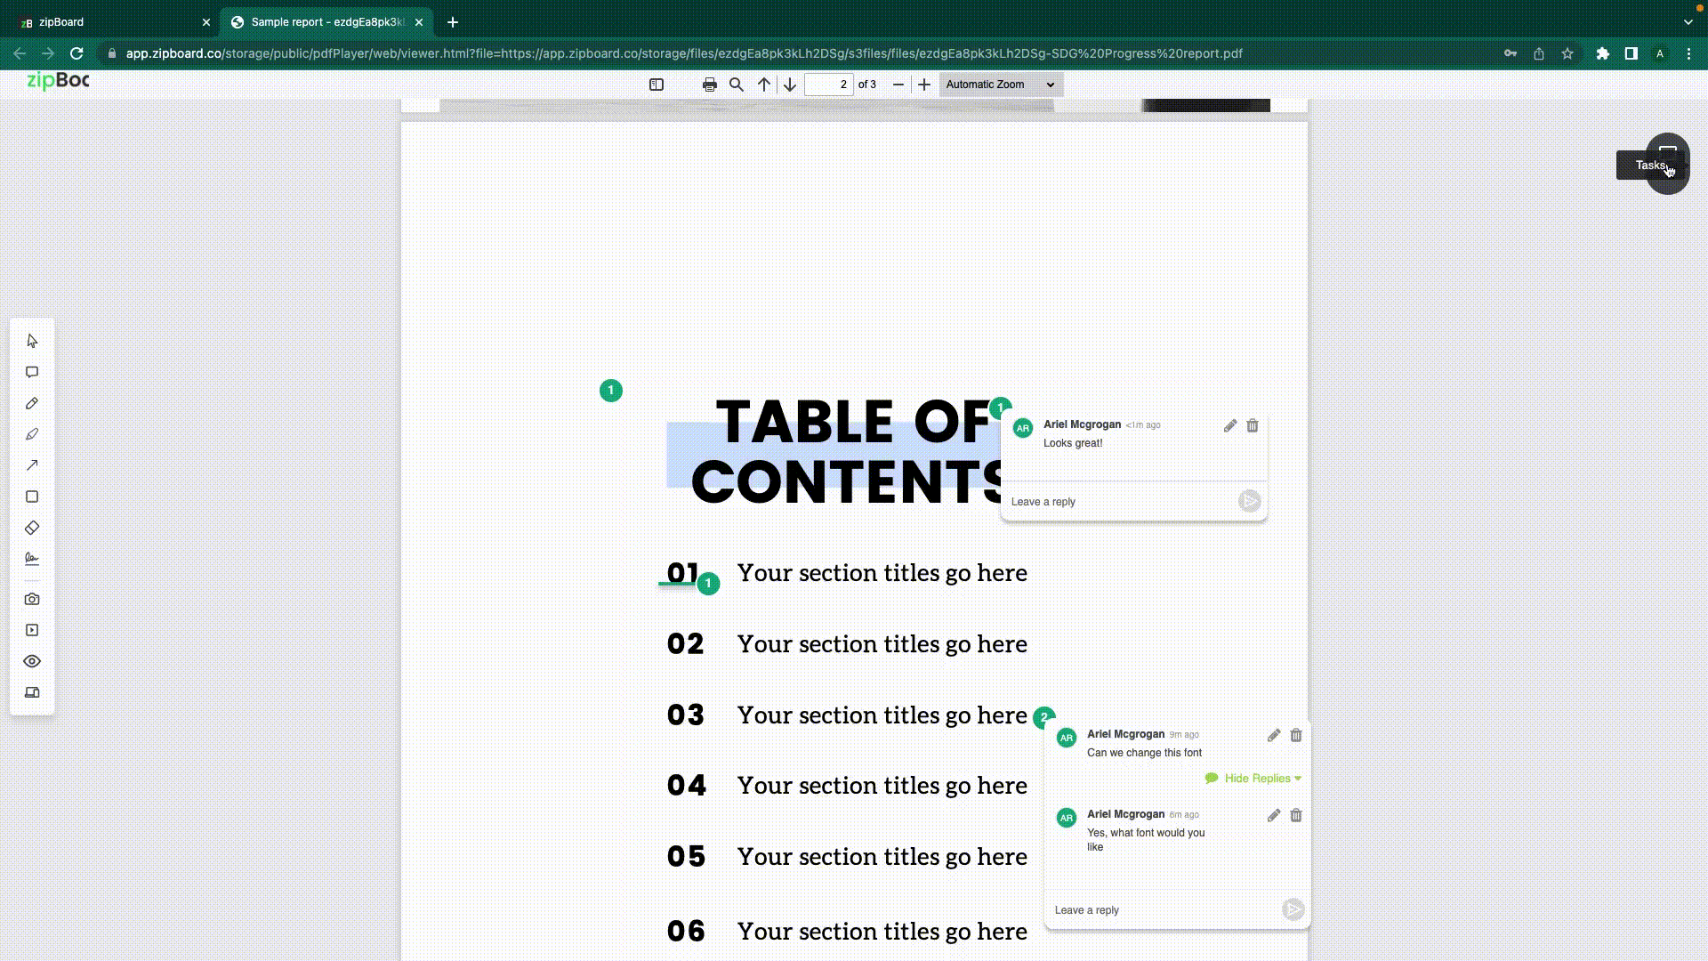Toggle the PDF viewer sidebar

click(x=657, y=85)
